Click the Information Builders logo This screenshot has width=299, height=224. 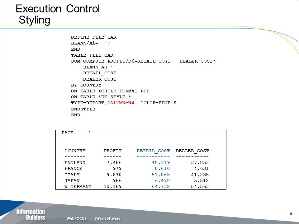point(31,214)
